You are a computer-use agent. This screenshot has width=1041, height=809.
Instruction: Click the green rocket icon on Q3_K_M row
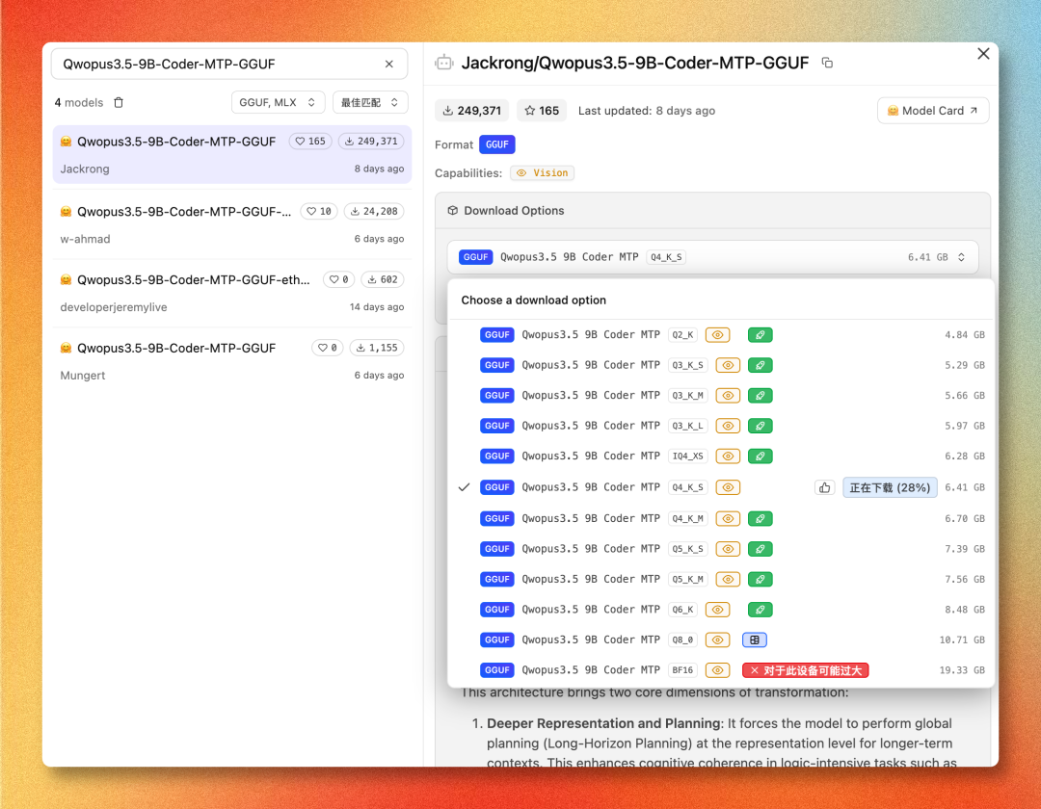point(761,396)
